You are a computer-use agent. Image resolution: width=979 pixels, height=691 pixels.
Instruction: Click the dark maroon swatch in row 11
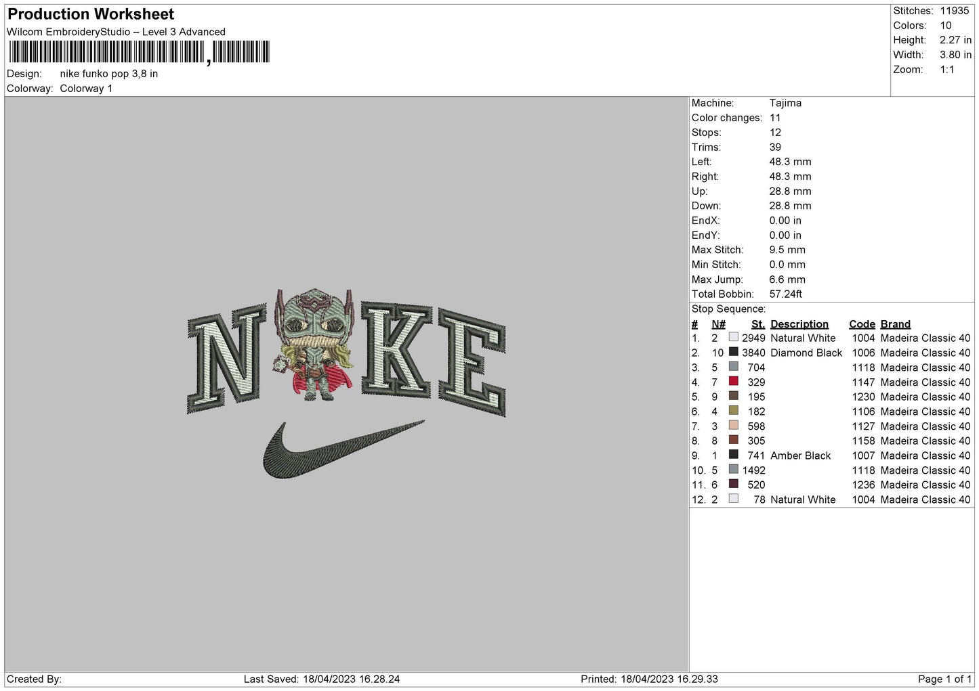pyautogui.click(x=733, y=484)
